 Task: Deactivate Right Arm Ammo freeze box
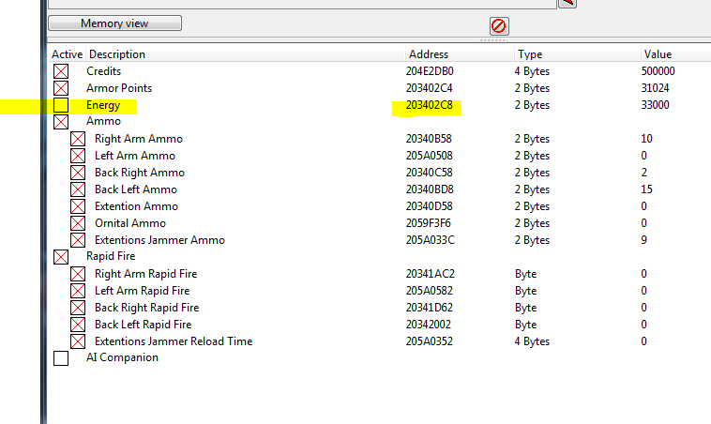pos(78,139)
